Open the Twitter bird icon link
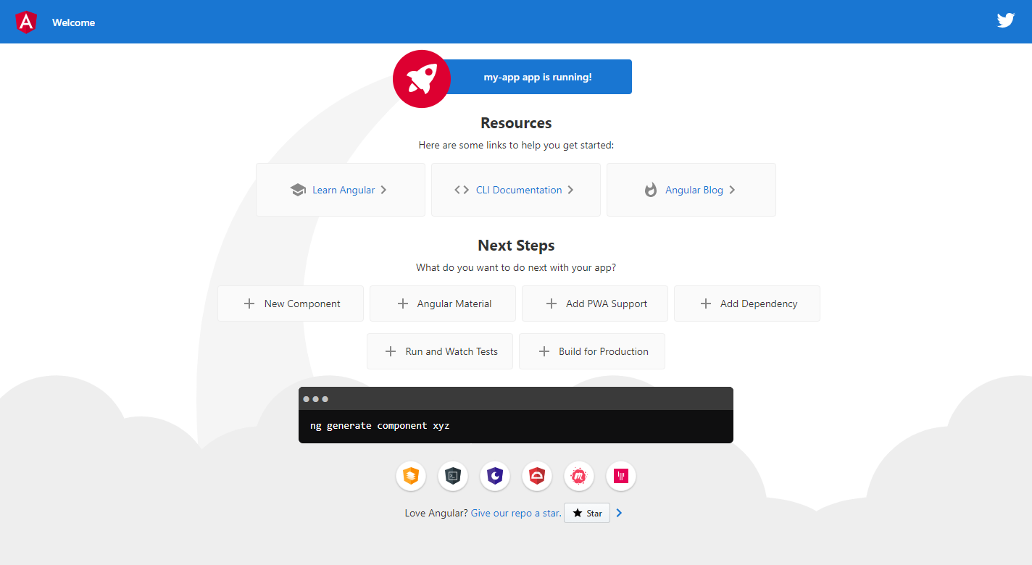This screenshot has width=1032, height=565. click(x=1005, y=20)
